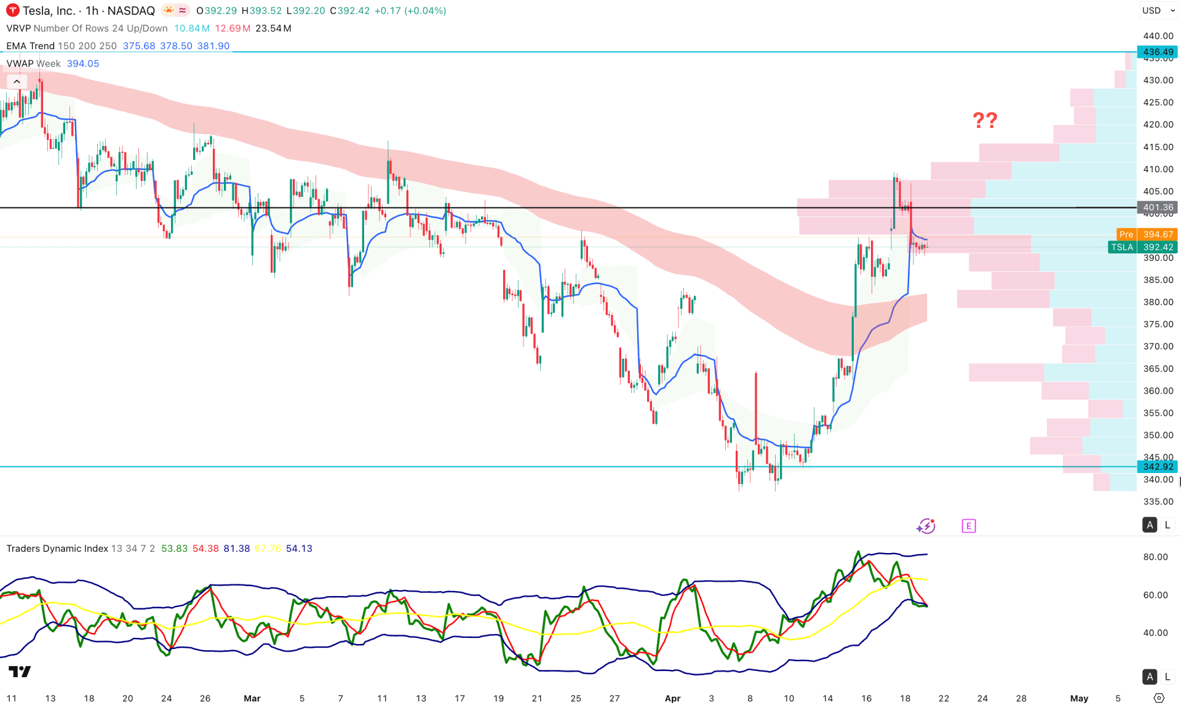
Task: Select the Tesla, Inc. symbol title
Action: (x=49, y=10)
